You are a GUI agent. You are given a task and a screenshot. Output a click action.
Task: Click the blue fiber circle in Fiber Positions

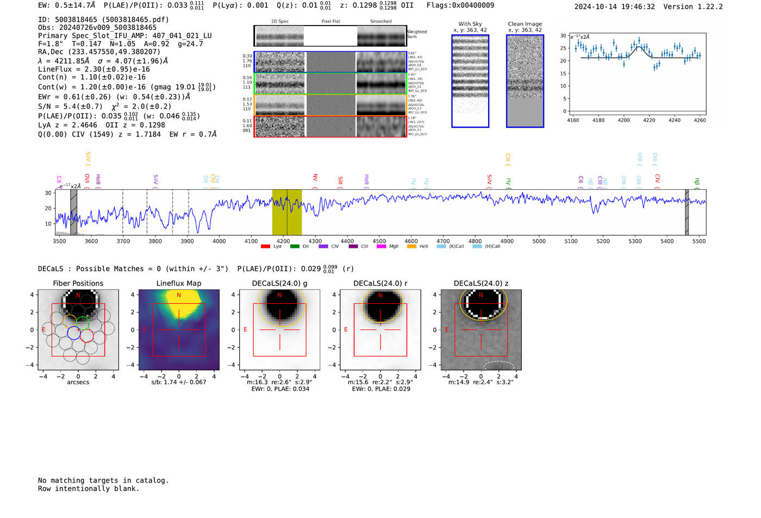(74, 333)
